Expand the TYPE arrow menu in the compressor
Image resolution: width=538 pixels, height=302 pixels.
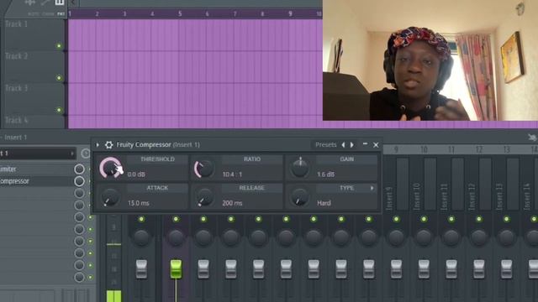(372, 188)
